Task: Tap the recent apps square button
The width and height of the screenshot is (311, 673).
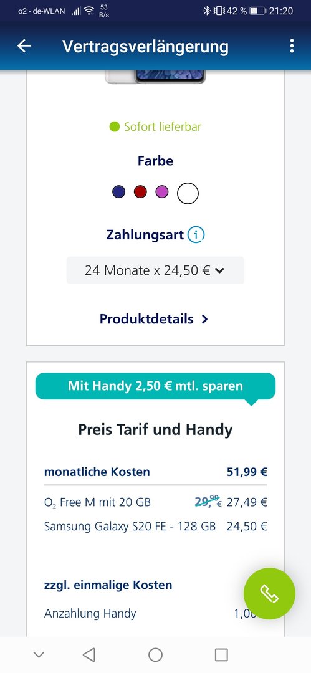Action: [x=221, y=654]
